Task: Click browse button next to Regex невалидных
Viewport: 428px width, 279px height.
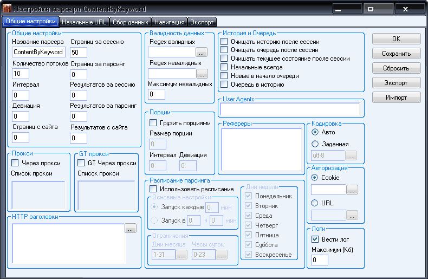Action: (x=202, y=74)
